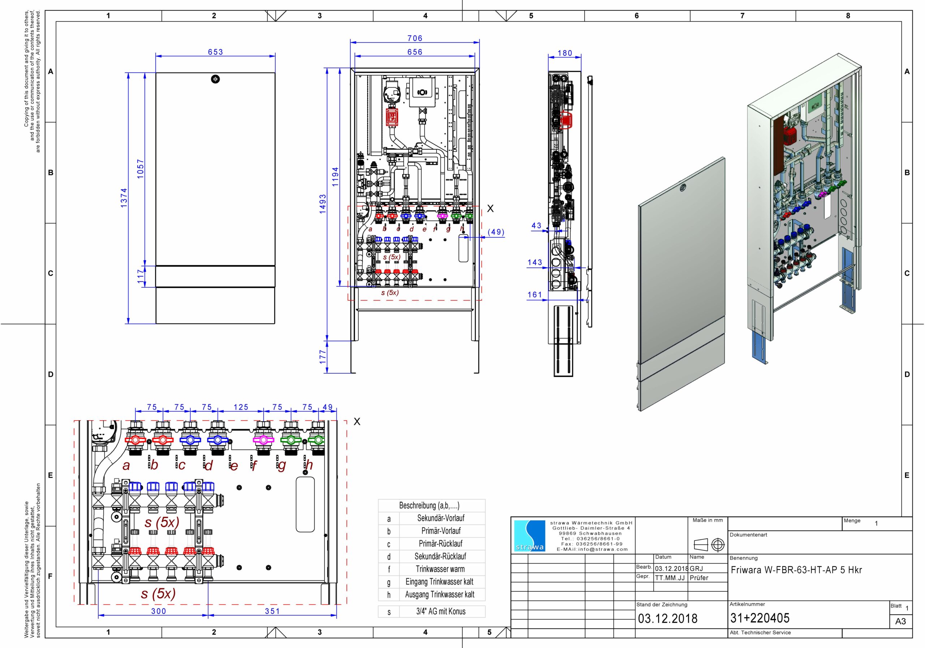Select the 125 spacing dimension
The height and width of the screenshot is (648, 925).
241,407
